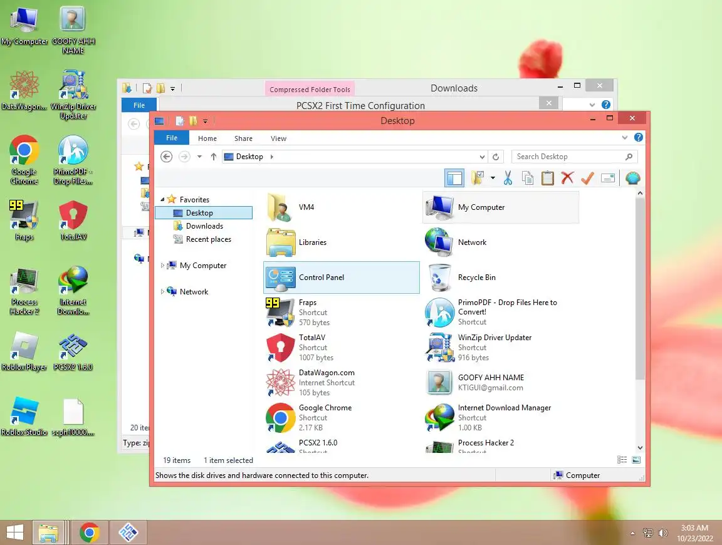Viewport: 722px width, 545px height.
Task: Expand Network in navigation pane
Action: click(162, 292)
